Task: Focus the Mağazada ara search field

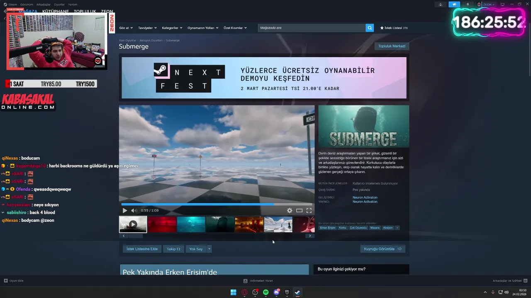Action: coord(311,28)
